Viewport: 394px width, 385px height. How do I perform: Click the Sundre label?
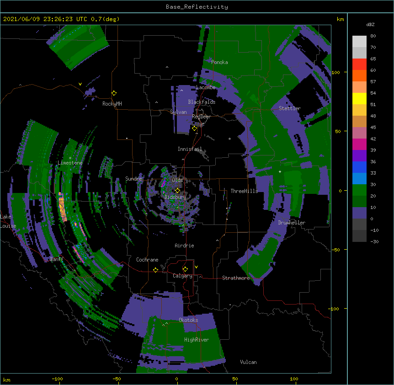(133, 179)
